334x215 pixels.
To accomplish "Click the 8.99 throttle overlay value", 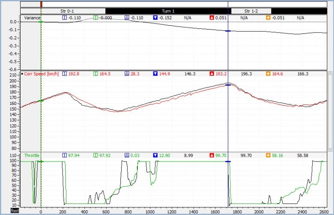I will pos(188,155).
